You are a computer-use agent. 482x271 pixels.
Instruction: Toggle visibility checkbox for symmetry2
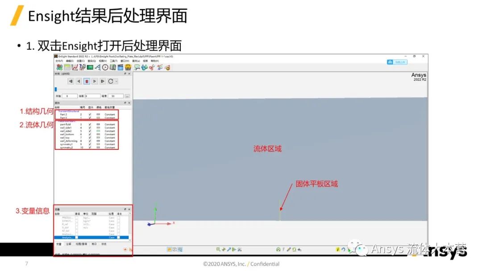[x=90, y=148]
